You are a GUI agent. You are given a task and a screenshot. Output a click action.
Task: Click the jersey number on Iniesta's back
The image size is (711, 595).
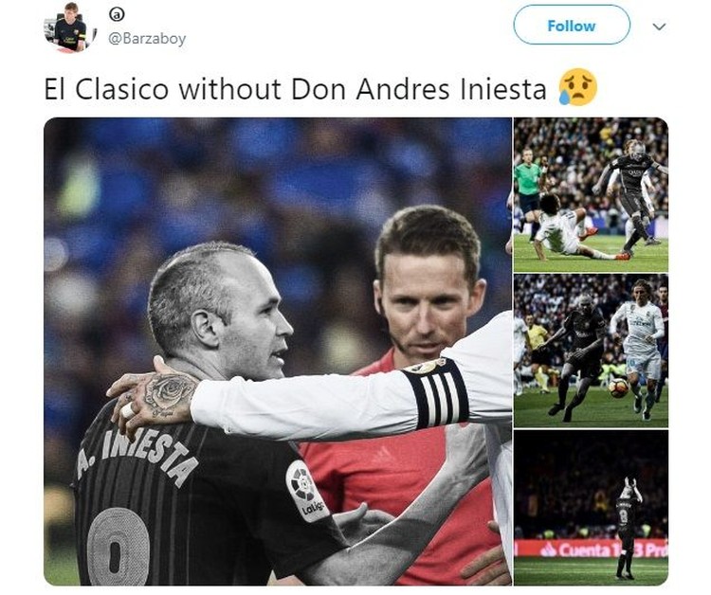click(118, 546)
